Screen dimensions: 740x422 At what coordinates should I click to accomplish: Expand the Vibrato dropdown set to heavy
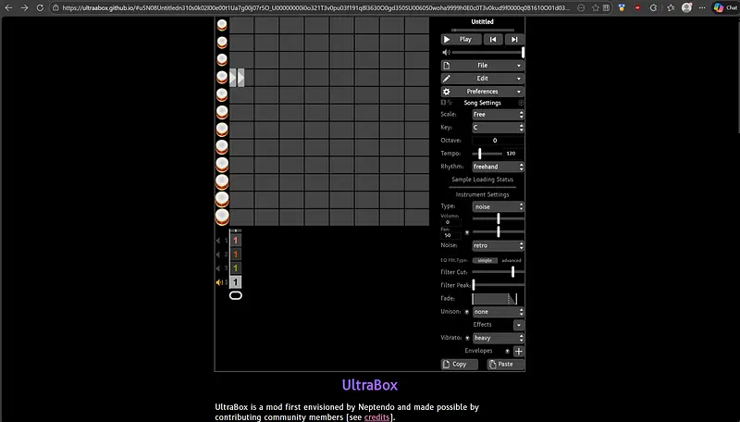[499, 339]
